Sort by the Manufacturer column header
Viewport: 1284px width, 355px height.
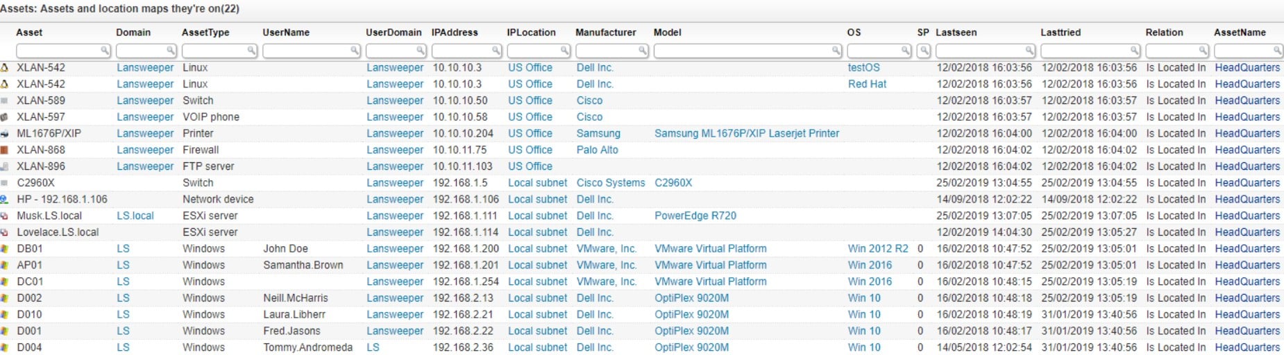(606, 33)
